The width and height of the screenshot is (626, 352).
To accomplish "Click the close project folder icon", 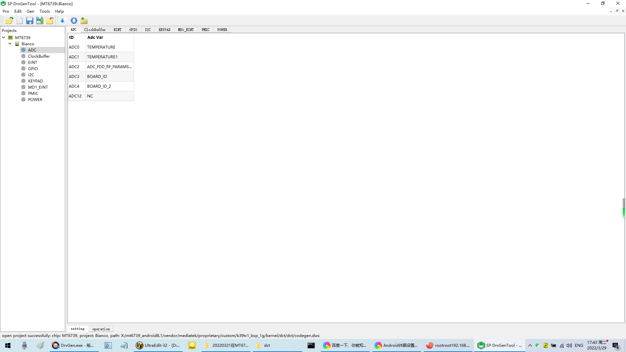I will pyautogui.click(x=50, y=21).
